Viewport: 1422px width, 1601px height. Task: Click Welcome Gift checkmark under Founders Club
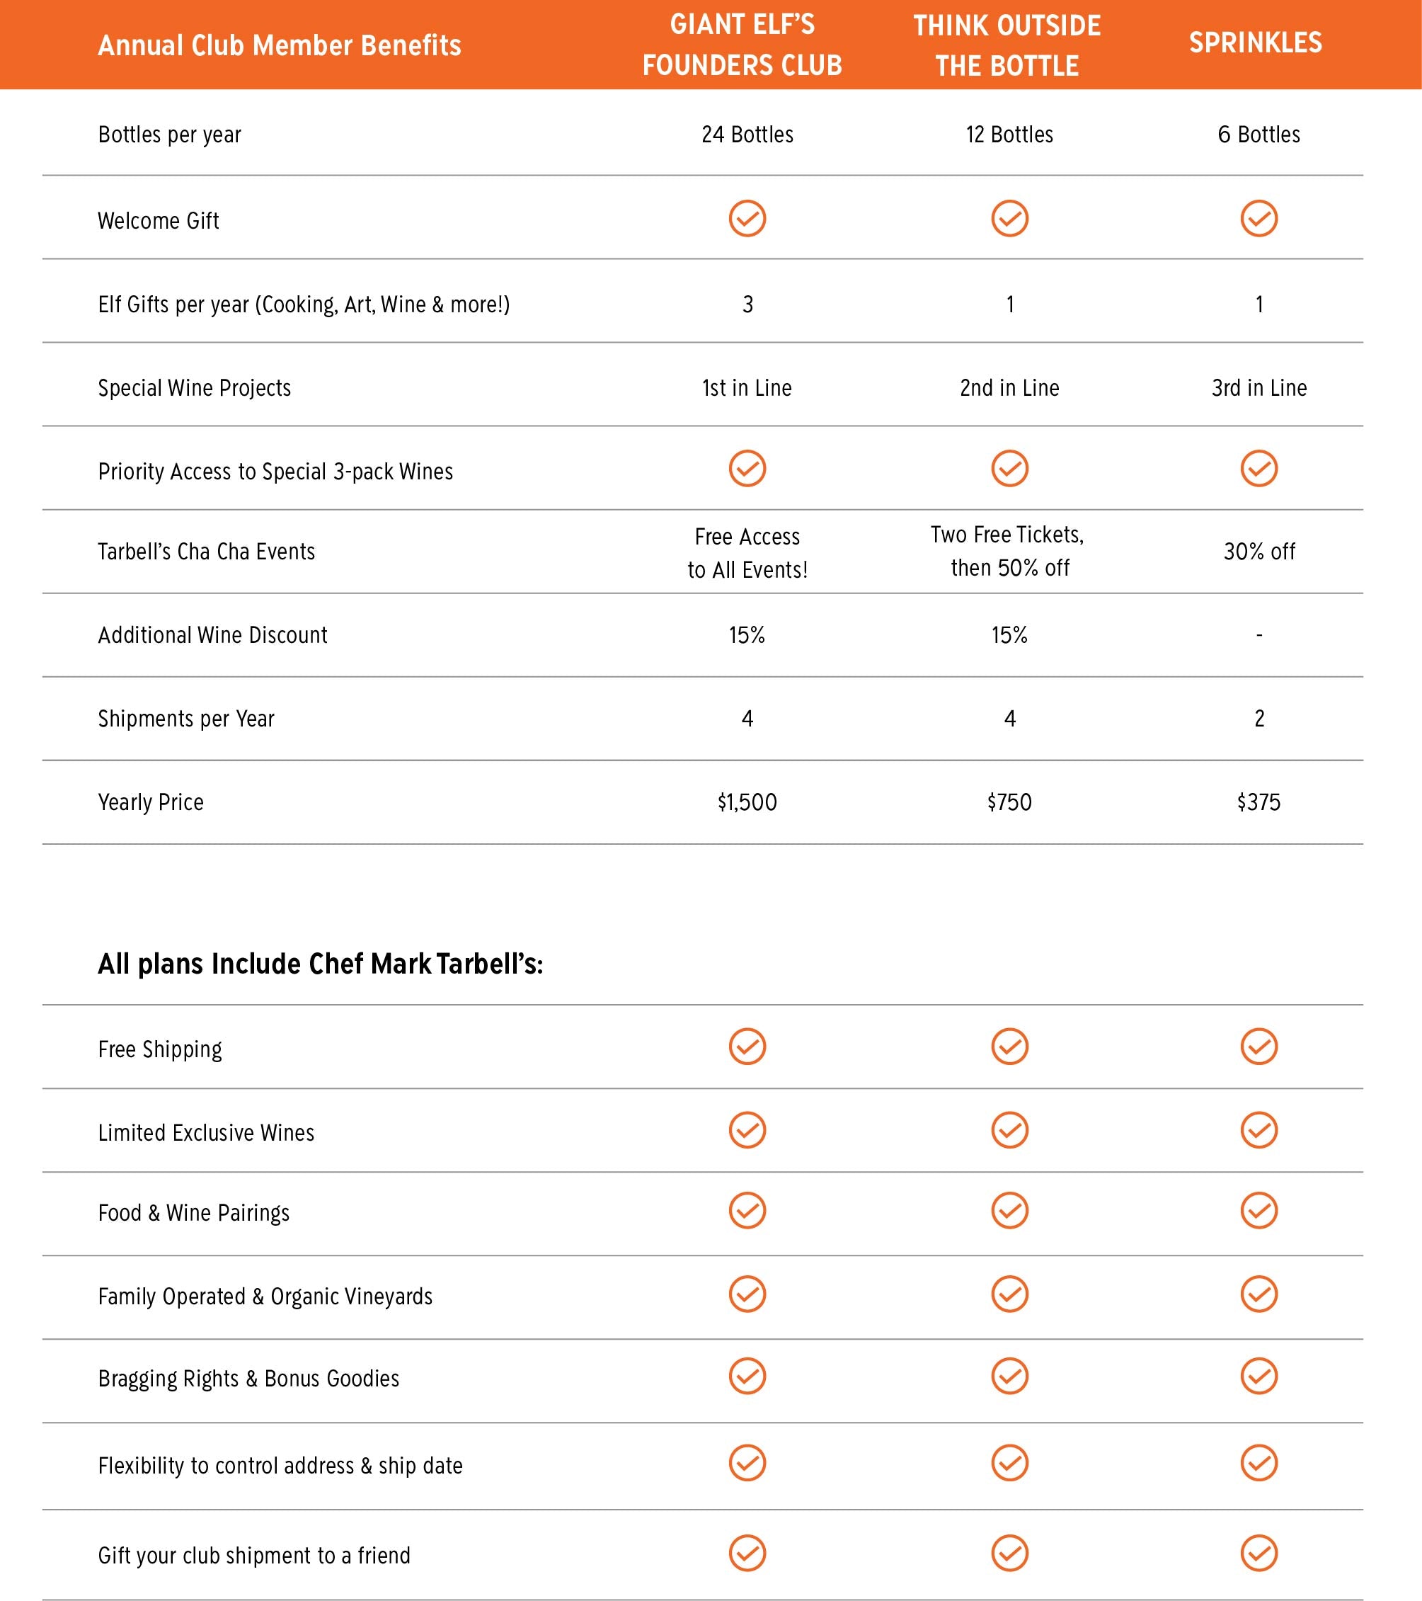coord(747,219)
